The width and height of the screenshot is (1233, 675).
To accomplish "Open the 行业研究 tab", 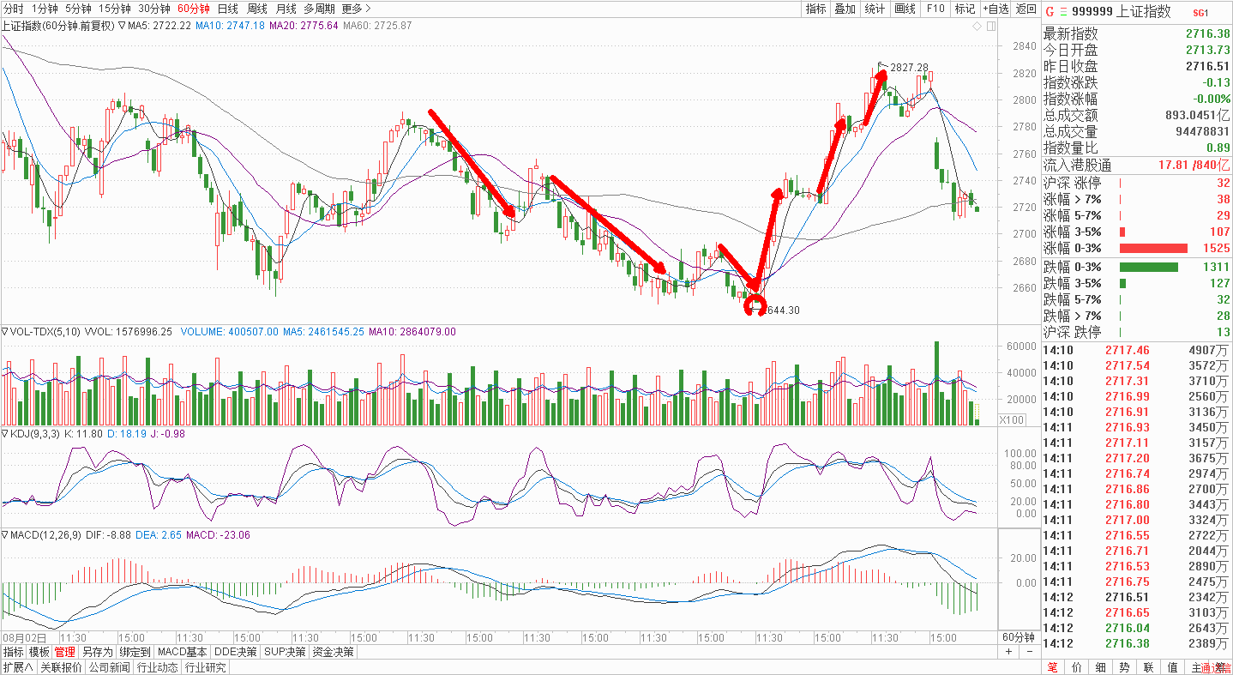I will pos(205,667).
